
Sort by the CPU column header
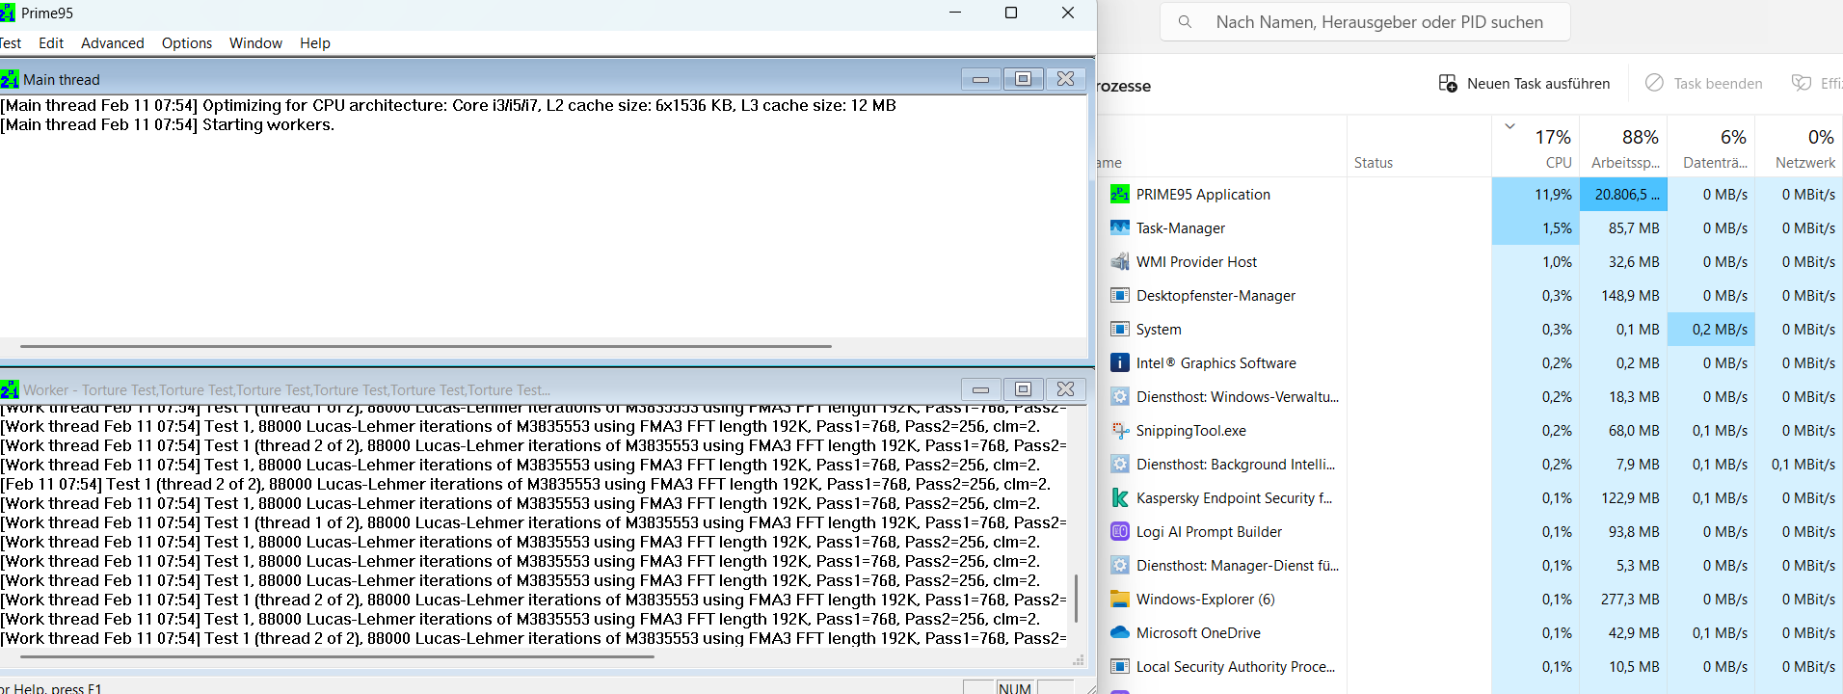(1536, 147)
